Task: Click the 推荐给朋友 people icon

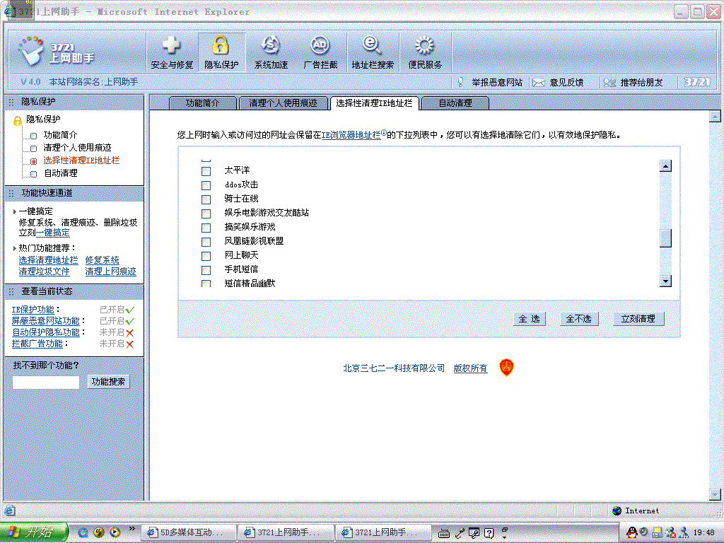Action: tap(609, 83)
